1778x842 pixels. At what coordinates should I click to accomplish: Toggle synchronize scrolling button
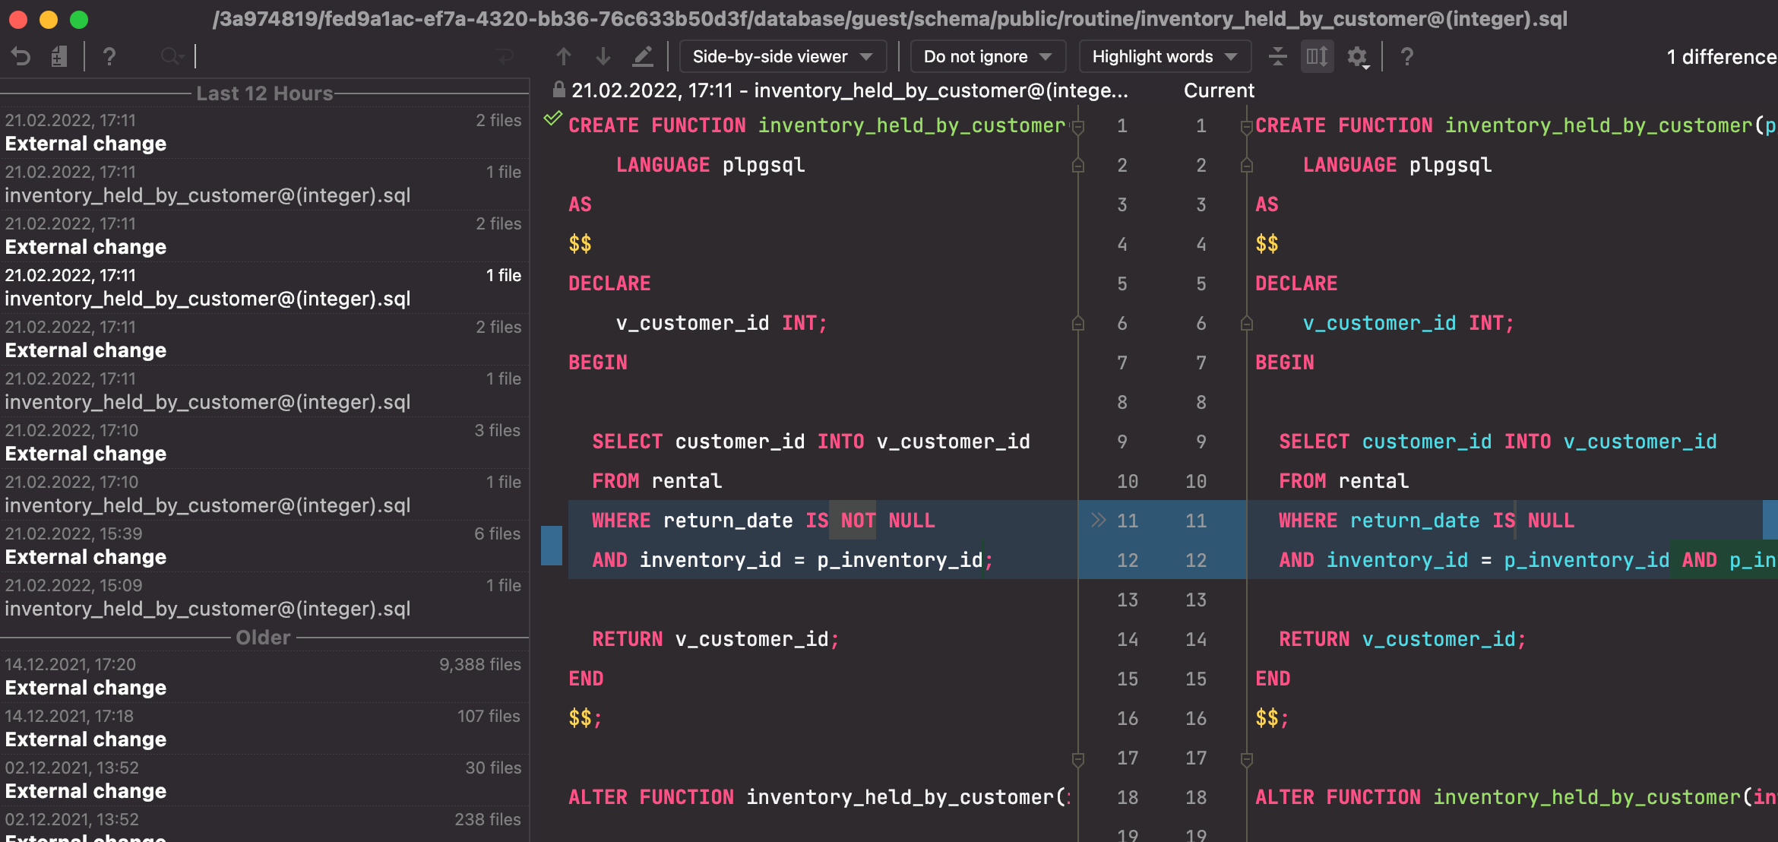(x=1317, y=56)
